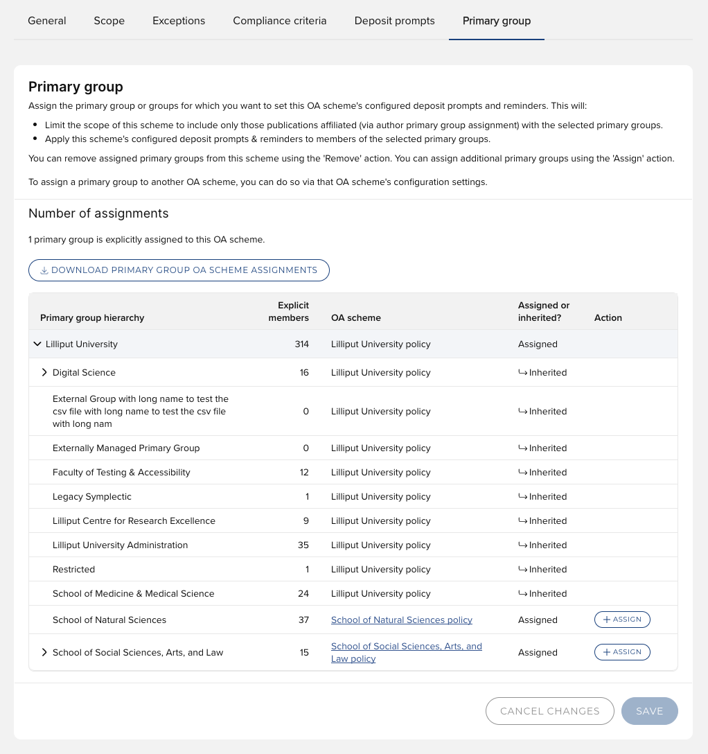Open the General tab
708x754 pixels.
[x=47, y=21]
